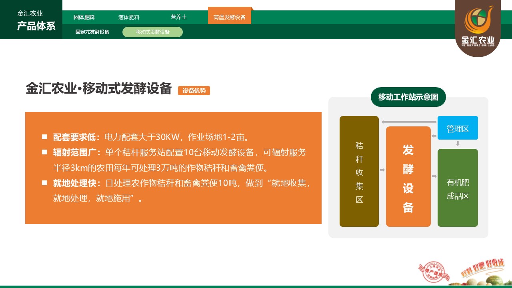Click the arrow from 秸秆收集区 to 发酵设备
The height and width of the screenshot is (288, 512).
point(382,170)
